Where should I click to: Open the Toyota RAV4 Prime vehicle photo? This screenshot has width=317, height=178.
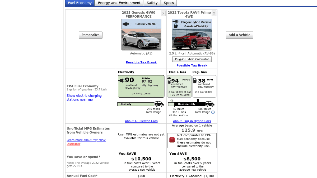coord(192,40)
